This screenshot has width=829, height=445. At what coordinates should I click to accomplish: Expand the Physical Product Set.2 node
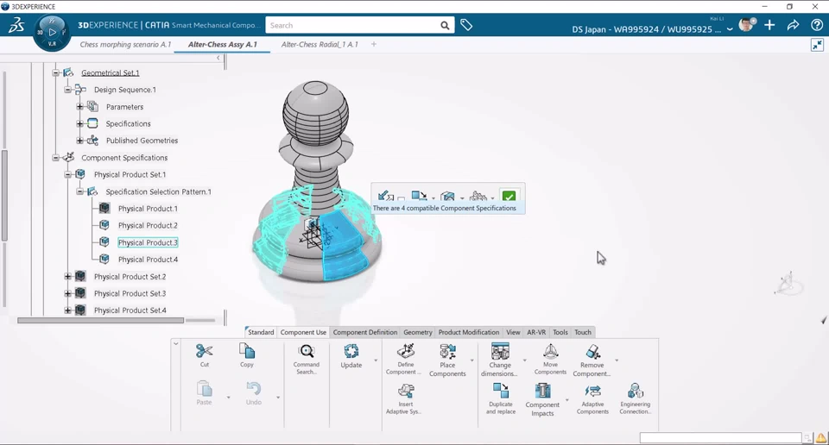(x=67, y=277)
